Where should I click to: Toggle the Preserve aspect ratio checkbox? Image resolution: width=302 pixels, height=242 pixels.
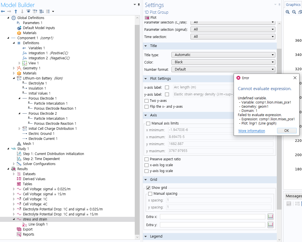coord(147,159)
